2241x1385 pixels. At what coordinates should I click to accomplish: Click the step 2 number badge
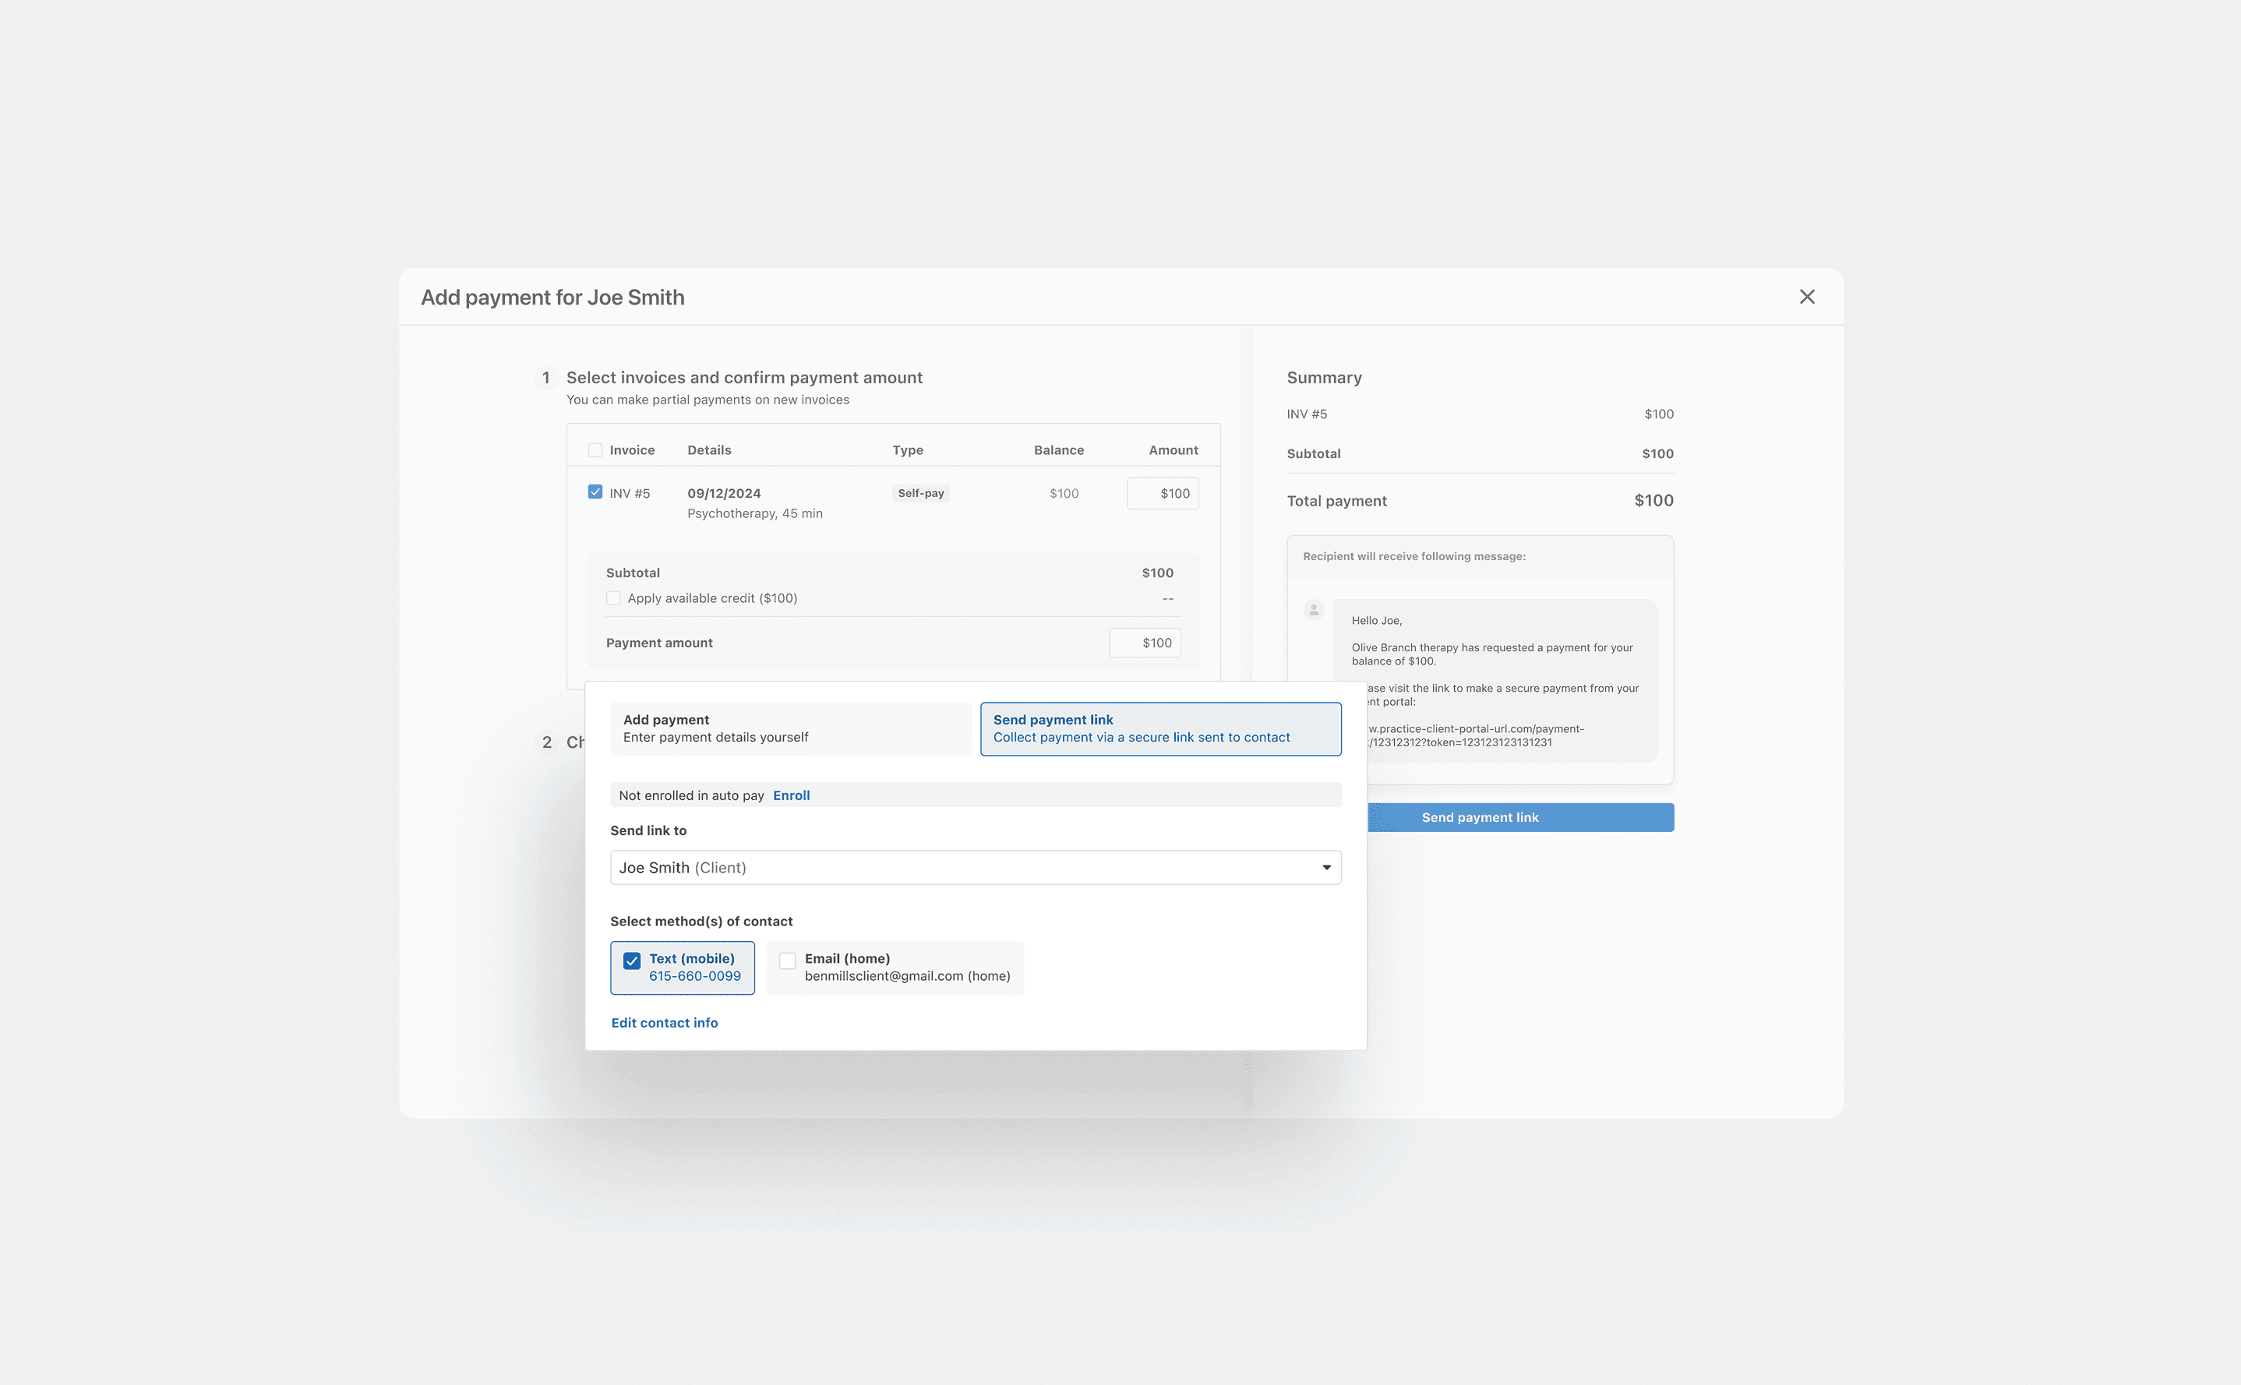(x=547, y=742)
